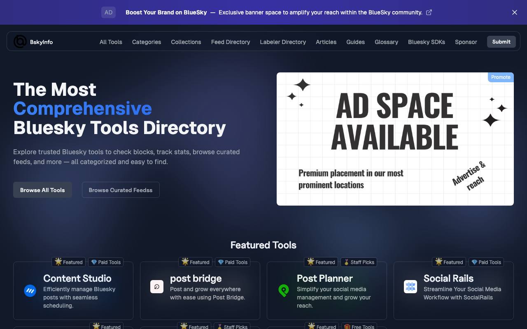Viewport: 527px width, 329px height.
Task: Click the BskyInfo logo icon
Action: pos(20,42)
